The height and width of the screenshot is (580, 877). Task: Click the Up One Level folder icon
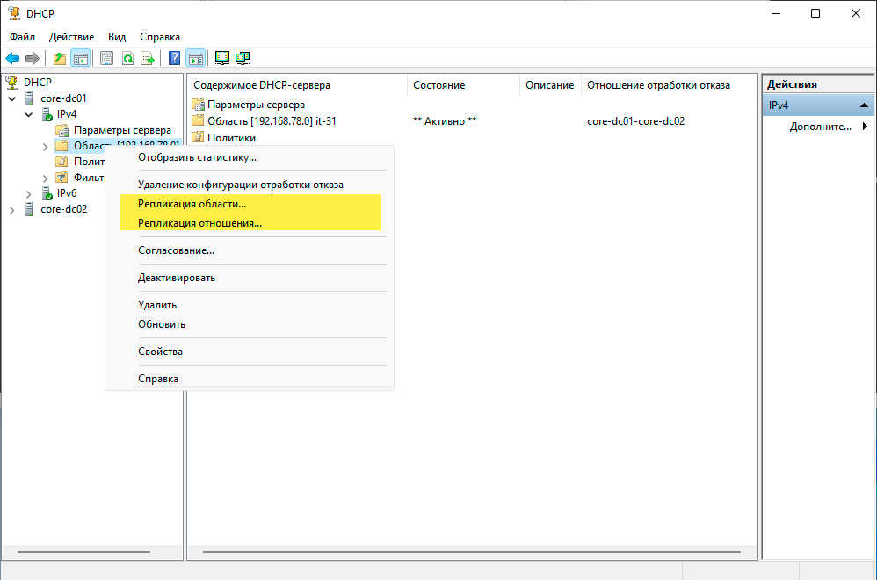click(60, 59)
